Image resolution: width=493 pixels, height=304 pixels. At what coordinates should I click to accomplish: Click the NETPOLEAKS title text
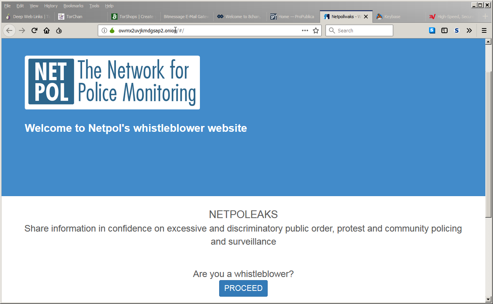tap(243, 215)
